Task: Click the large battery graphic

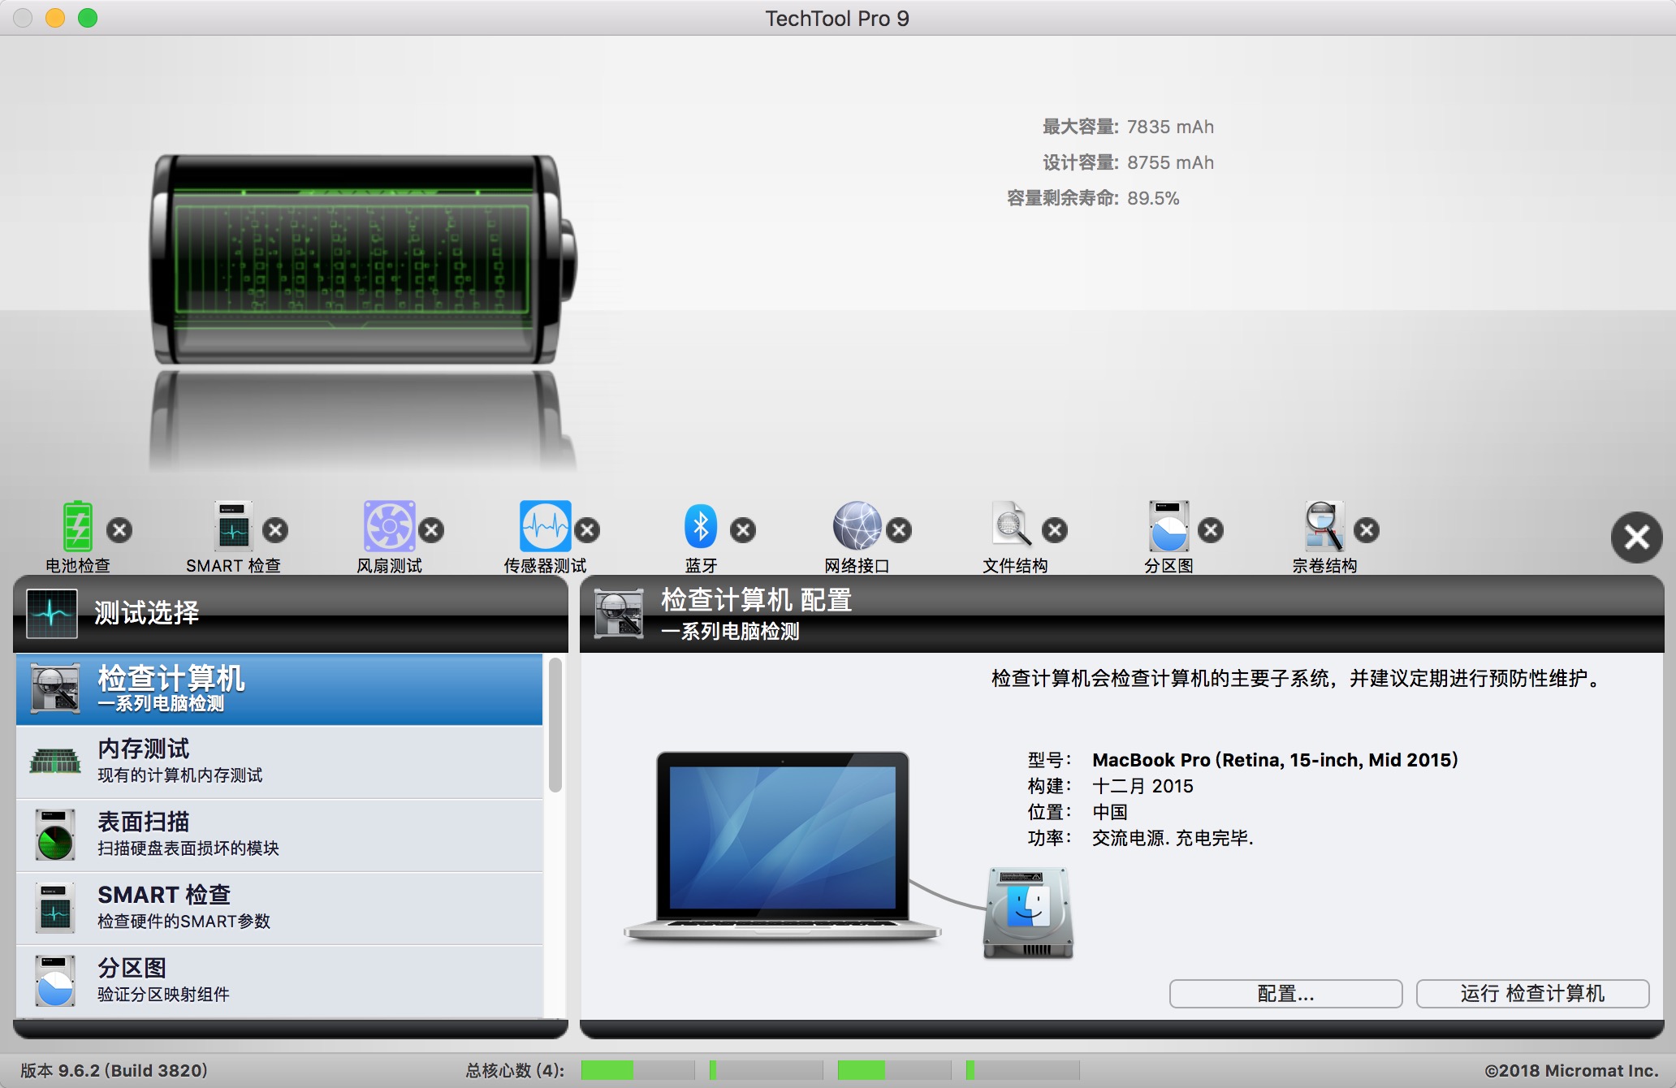Action: point(364,258)
